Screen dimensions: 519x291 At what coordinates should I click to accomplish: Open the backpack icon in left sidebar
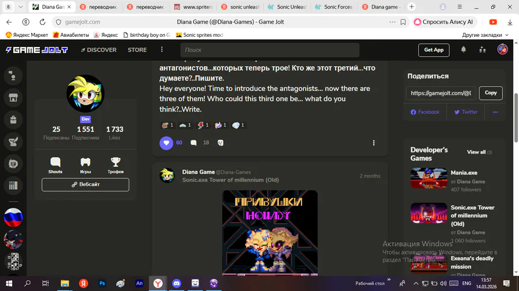pos(13,120)
